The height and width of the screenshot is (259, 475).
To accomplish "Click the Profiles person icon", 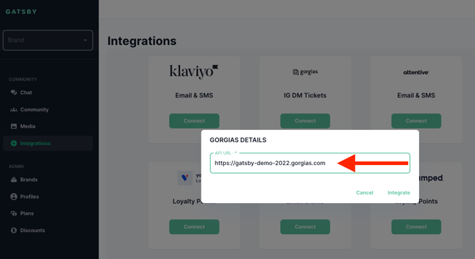I will 14,197.
